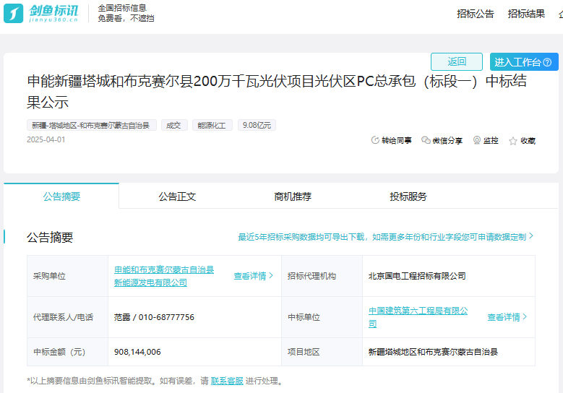Expand 查看详情 for 中标单位
The image size is (563, 393).
507,317
